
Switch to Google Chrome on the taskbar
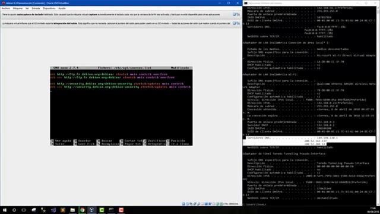pos(82,210)
